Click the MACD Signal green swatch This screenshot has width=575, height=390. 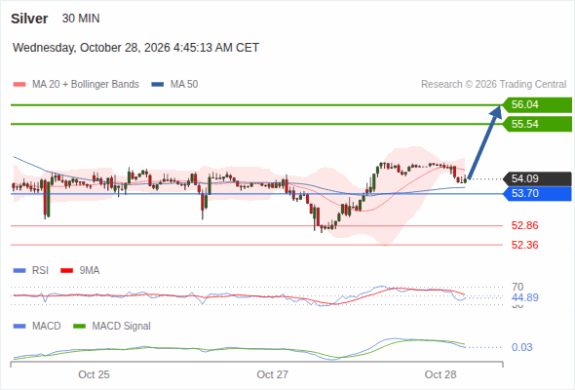tap(79, 327)
